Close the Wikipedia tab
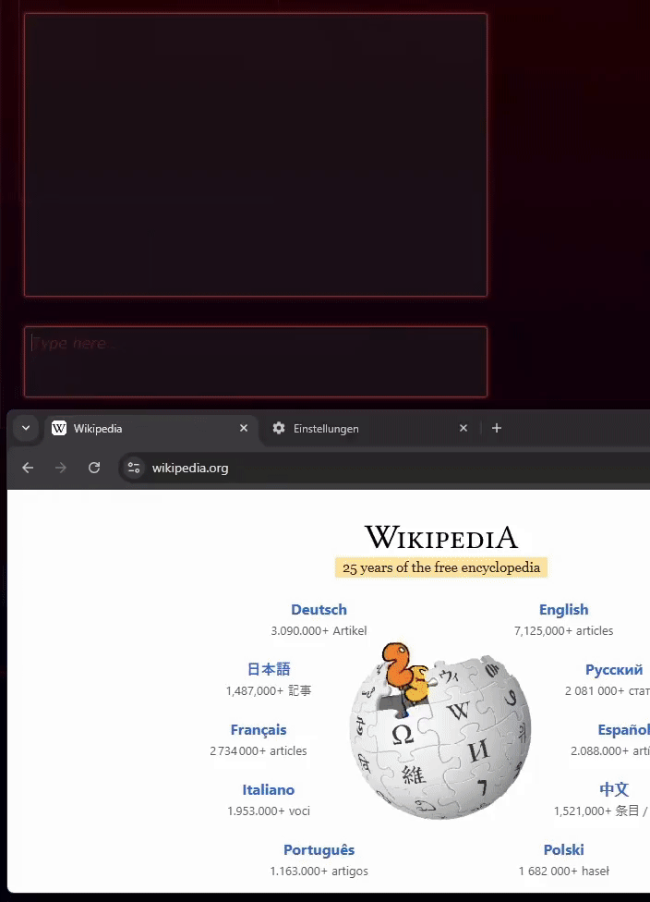650x902 pixels. pyautogui.click(x=244, y=428)
